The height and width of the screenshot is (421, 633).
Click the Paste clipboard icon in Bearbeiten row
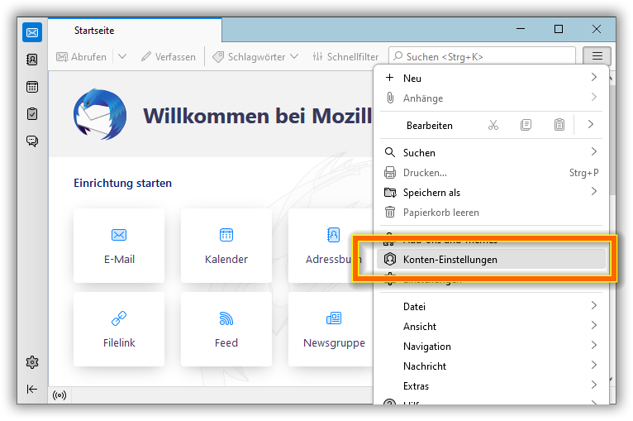pos(559,125)
